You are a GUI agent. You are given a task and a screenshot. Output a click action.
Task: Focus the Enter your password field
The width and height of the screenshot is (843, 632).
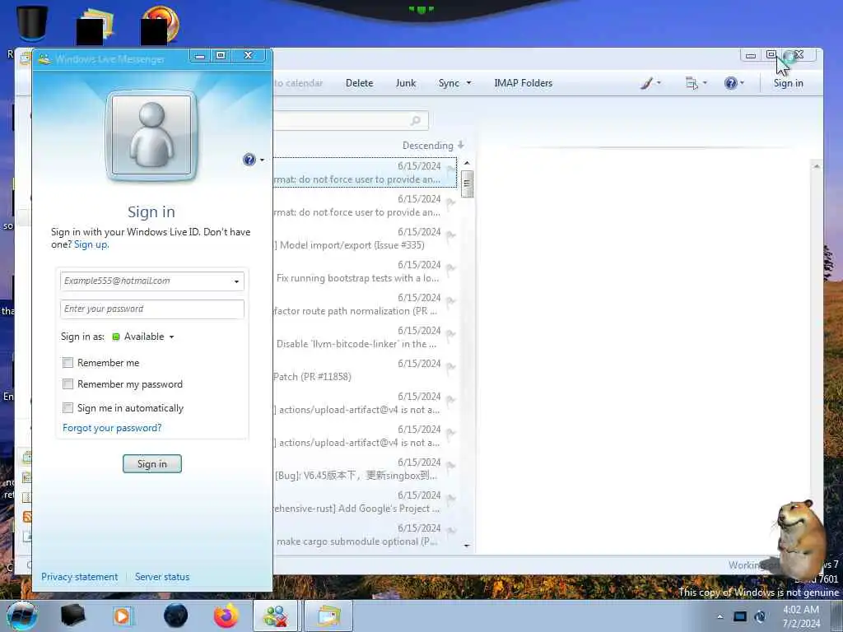tap(152, 309)
